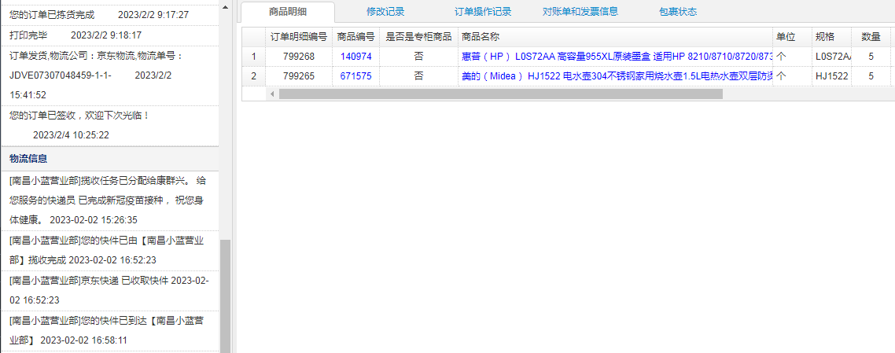The height and width of the screenshot is (353, 895).
Task: Open the 美的 (Midea) HJ1522 kettle link
Action: pos(617,75)
